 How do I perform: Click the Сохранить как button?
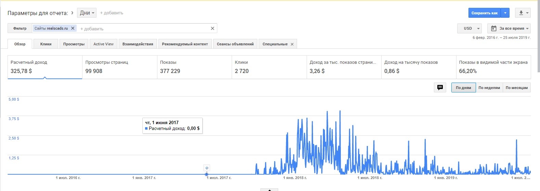(x=484, y=13)
